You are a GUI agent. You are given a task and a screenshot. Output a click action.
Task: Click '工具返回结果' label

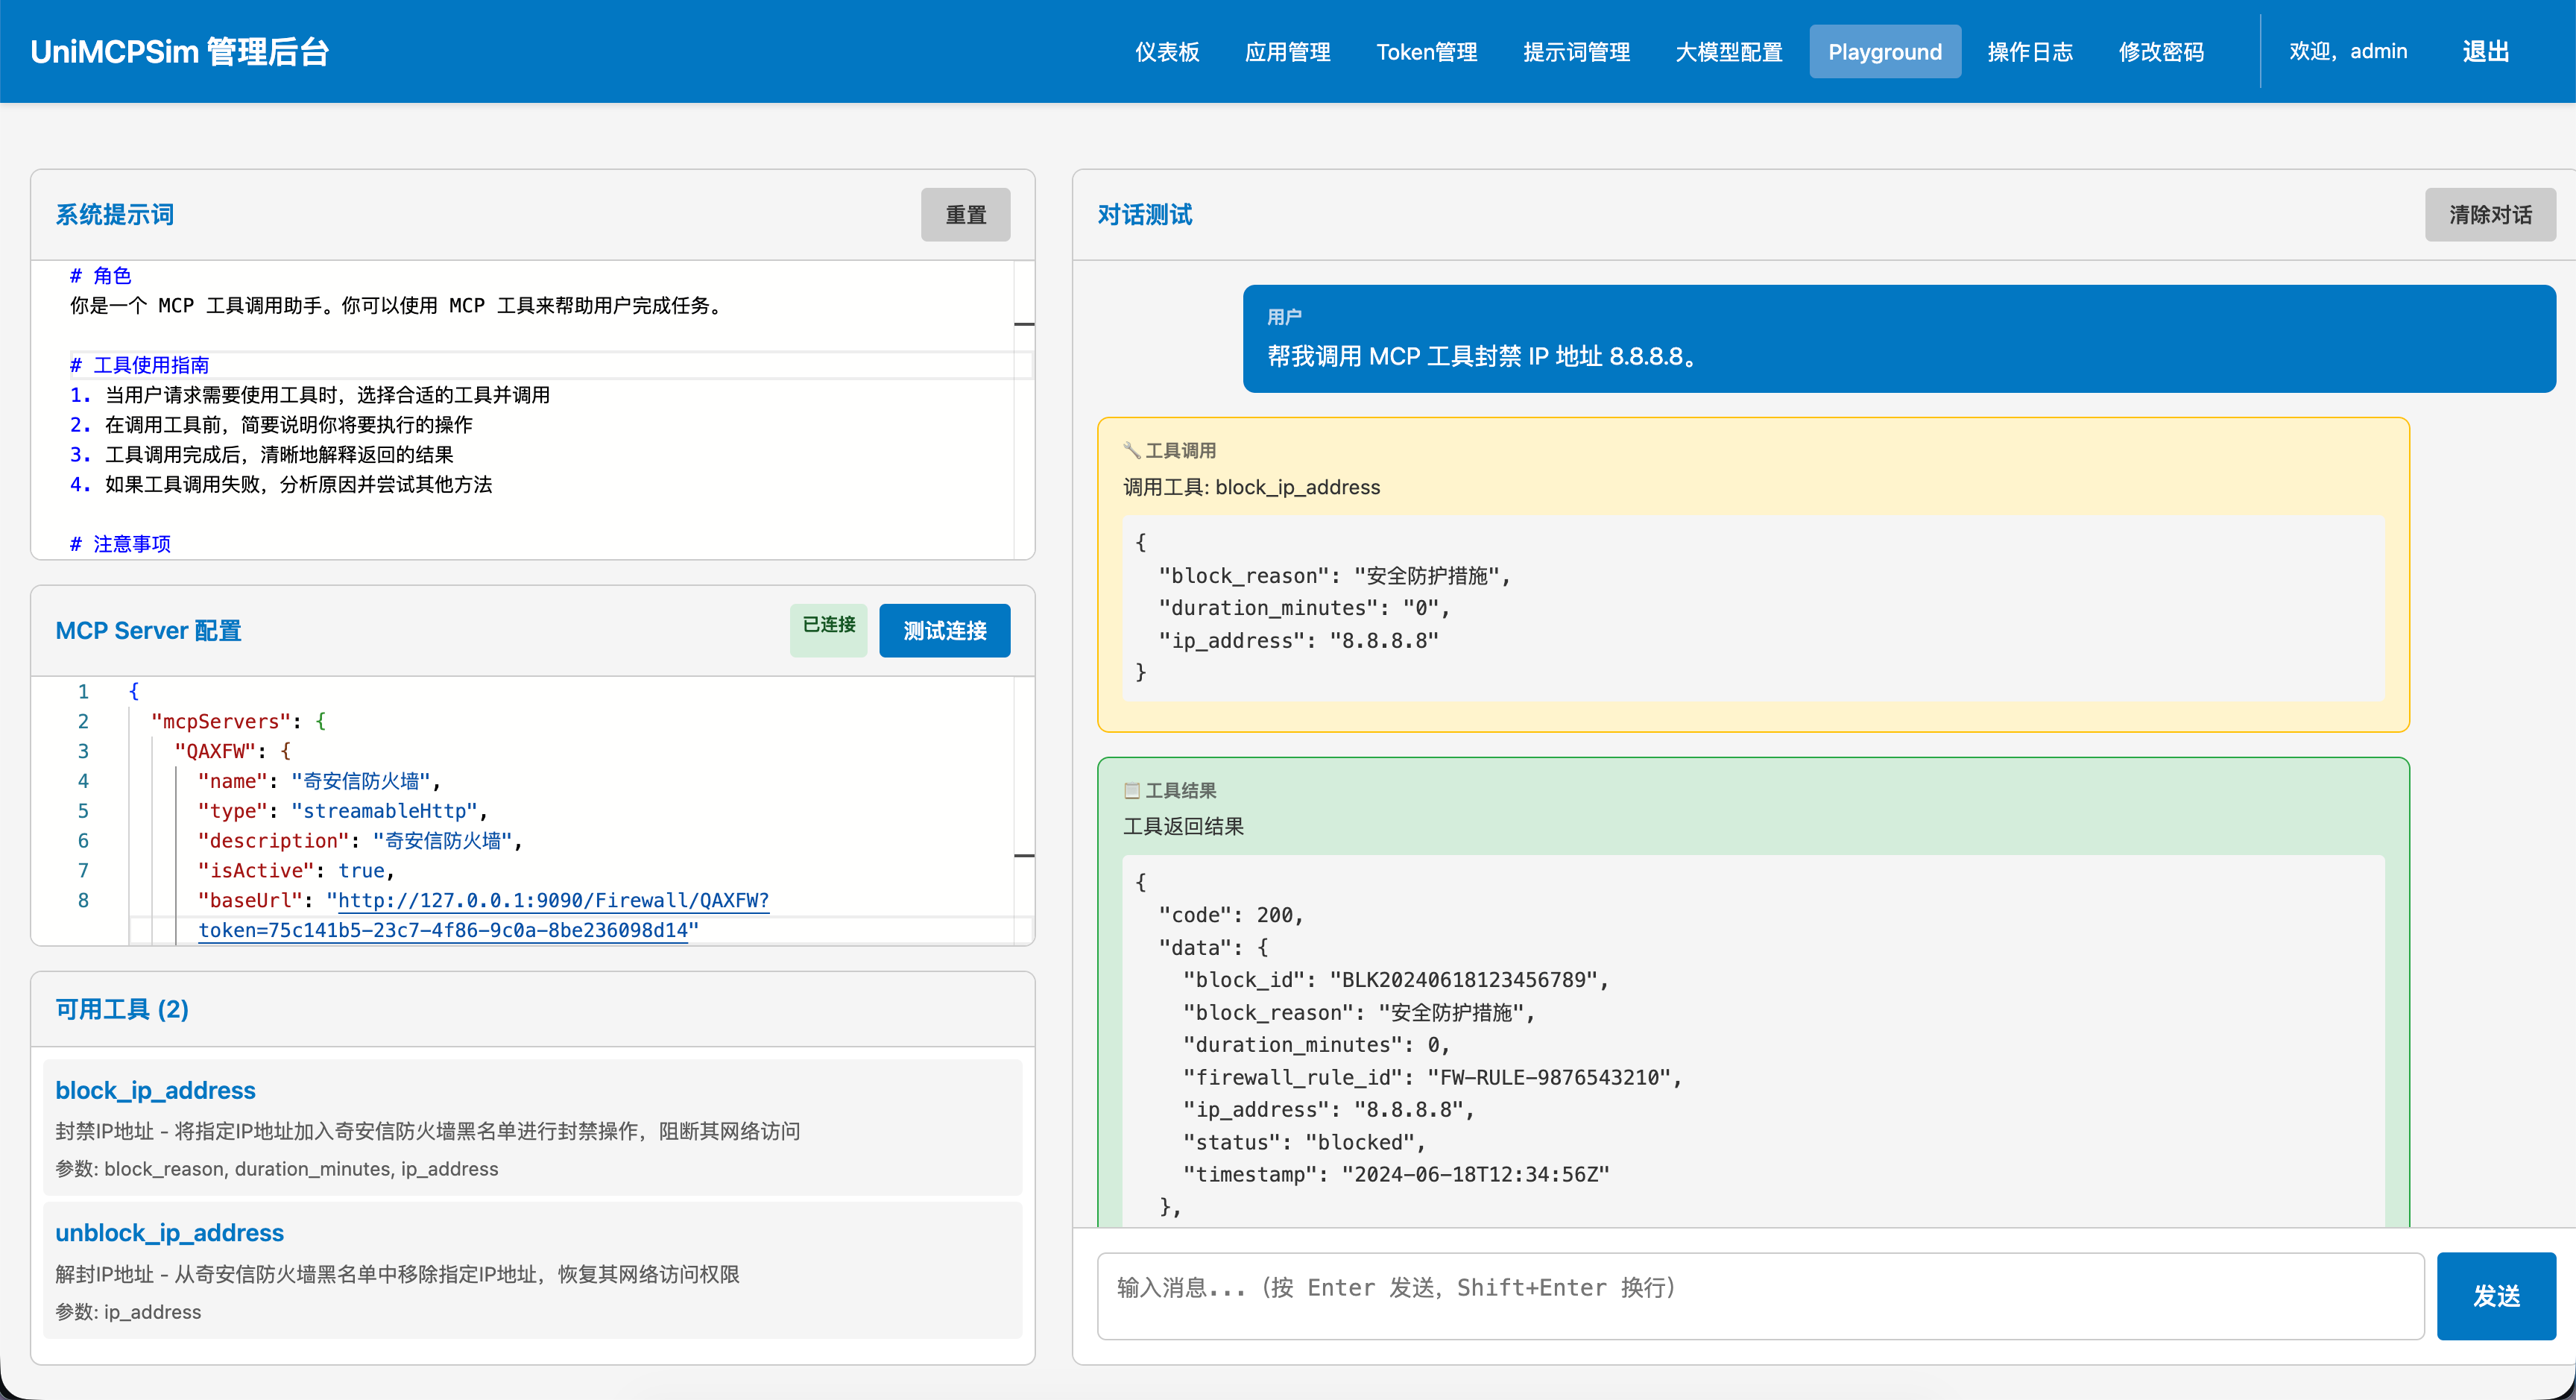coord(1183,827)
